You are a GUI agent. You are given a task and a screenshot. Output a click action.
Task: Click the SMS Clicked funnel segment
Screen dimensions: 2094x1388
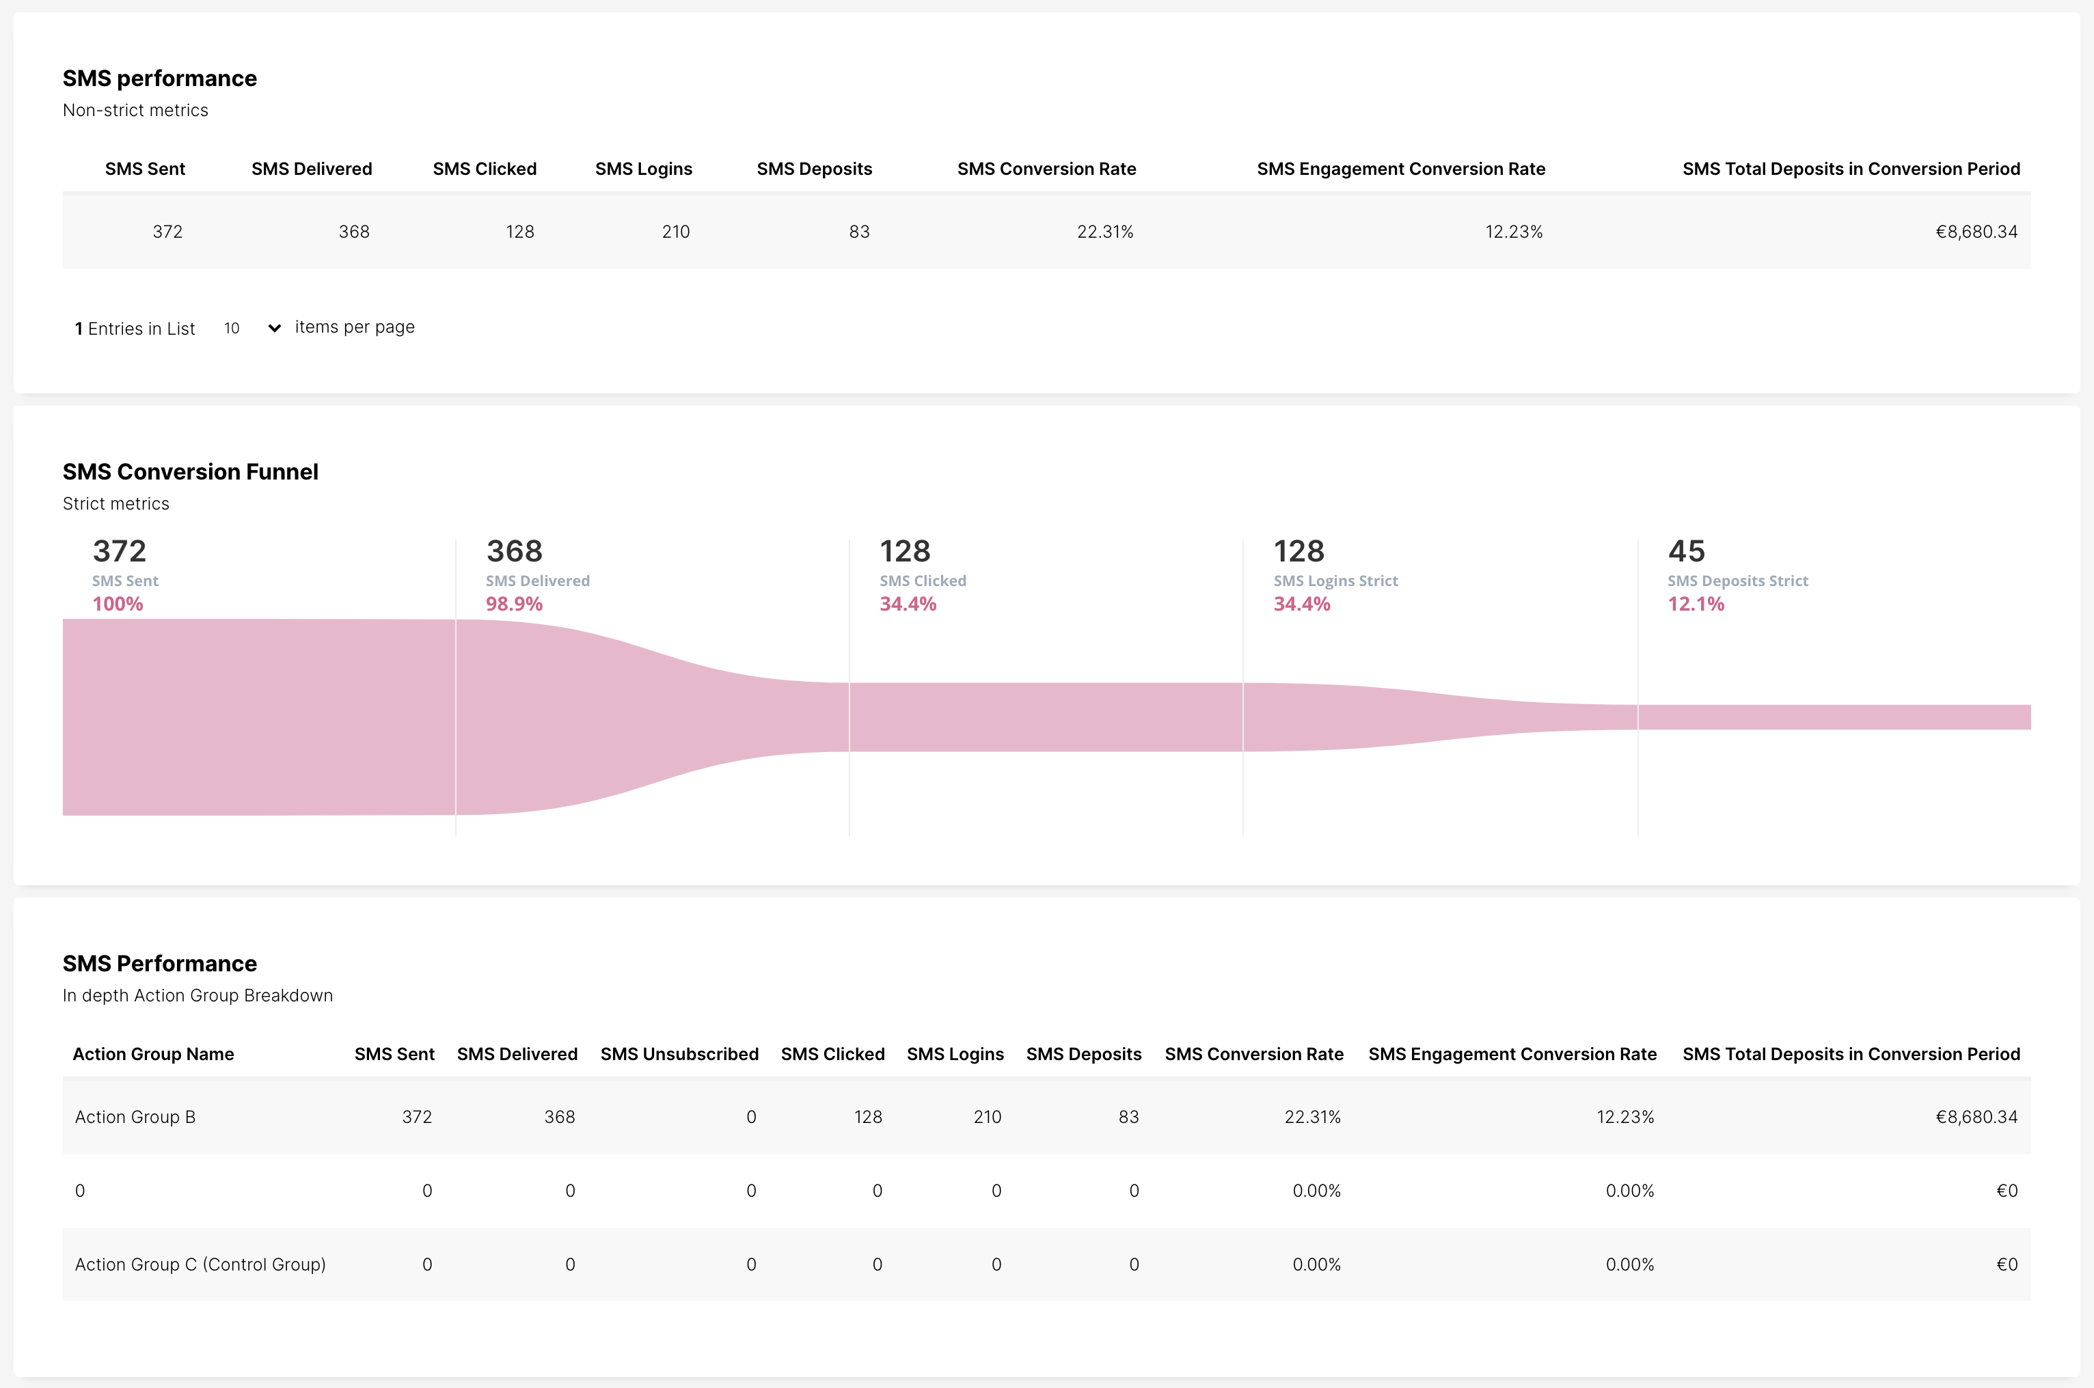point(1045,717)
